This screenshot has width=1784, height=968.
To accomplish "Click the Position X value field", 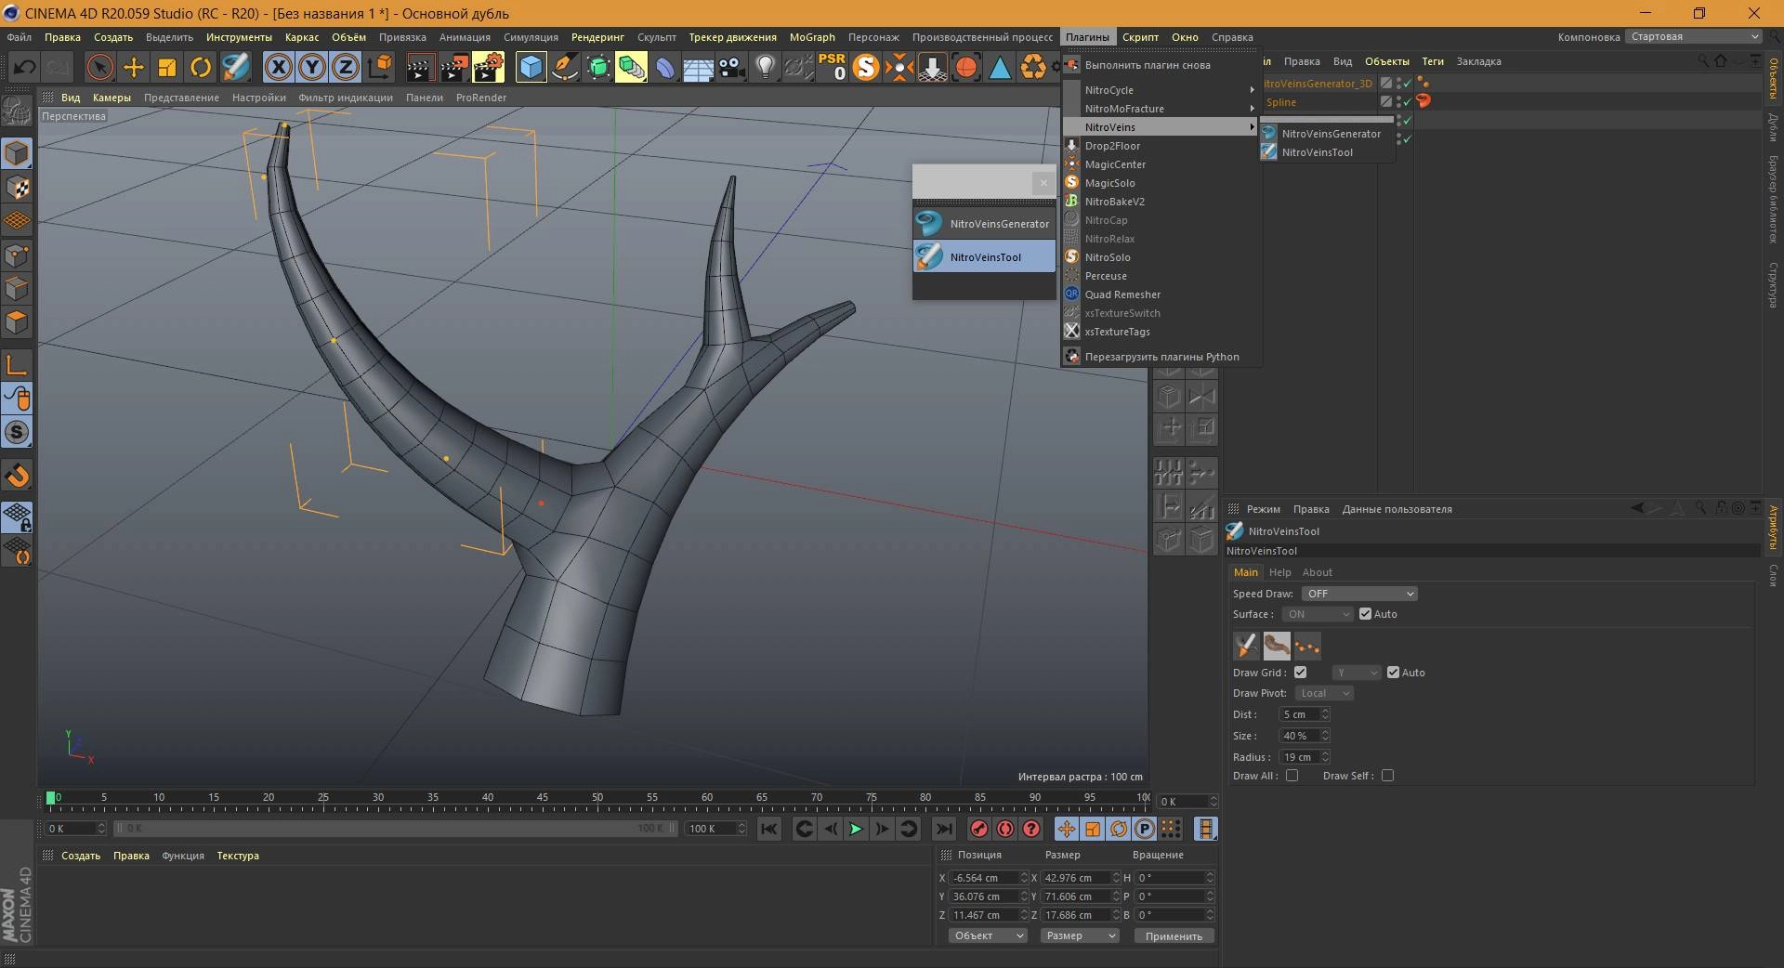I will click(x=985, y=878).
